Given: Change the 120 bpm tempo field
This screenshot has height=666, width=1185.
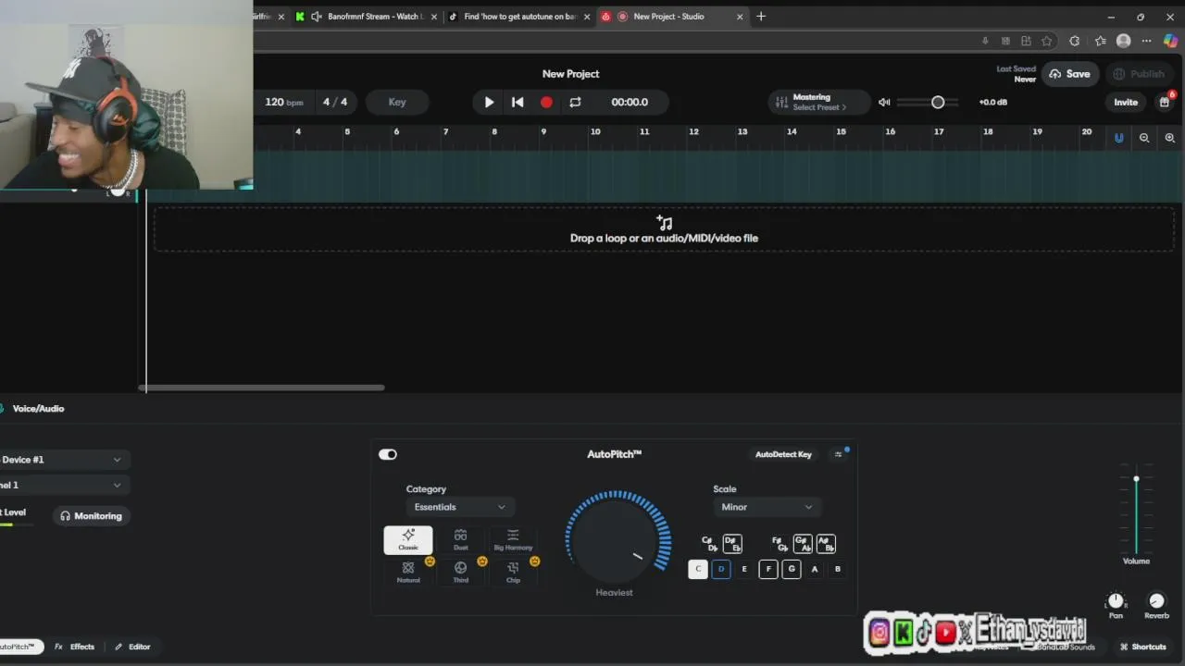Looking at the screenshot, I should 283,102.
